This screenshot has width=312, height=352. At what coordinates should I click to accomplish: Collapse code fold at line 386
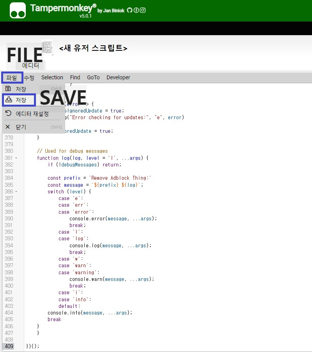(x=16, y=192)
